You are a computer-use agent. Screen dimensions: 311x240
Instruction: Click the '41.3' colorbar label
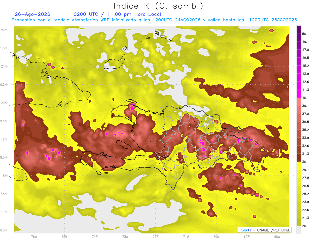pyautogui.click(x=306, y=90)
